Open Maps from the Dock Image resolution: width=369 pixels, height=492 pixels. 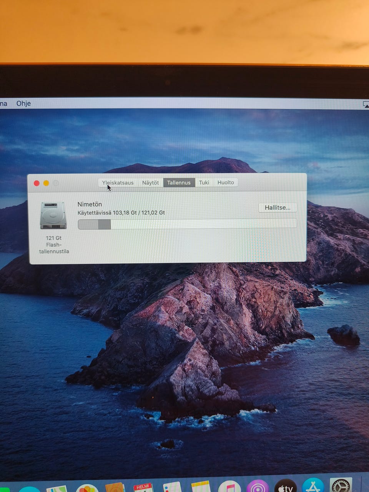tap(57, 488)
